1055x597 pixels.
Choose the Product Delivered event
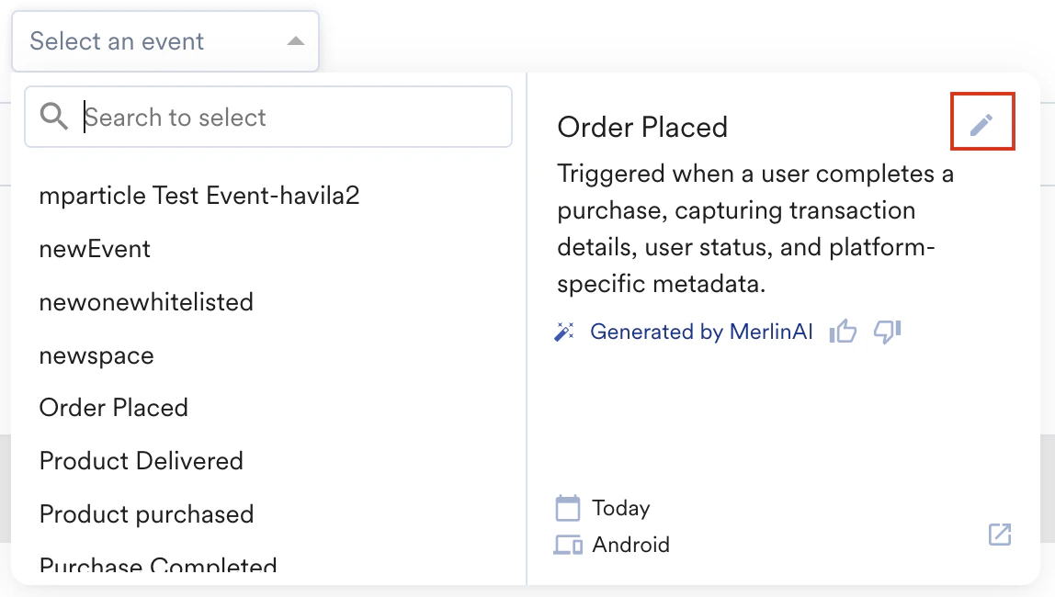tap(141, 461)
